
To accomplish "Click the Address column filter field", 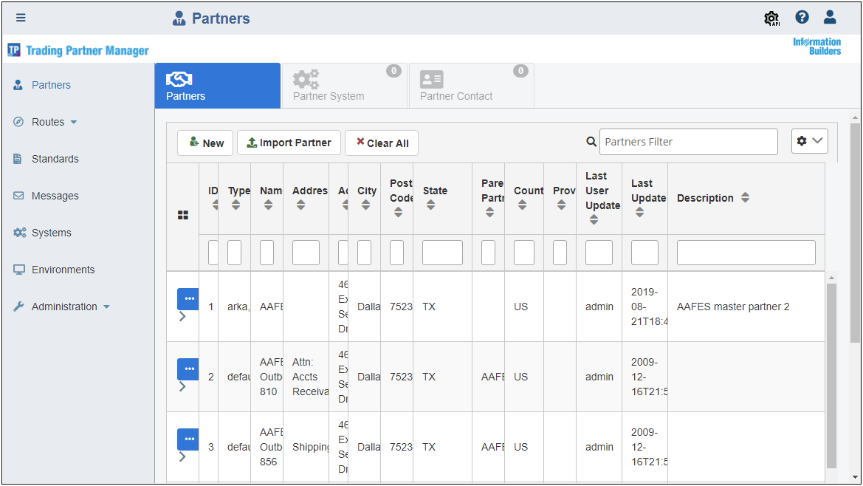I will [306, 253].
